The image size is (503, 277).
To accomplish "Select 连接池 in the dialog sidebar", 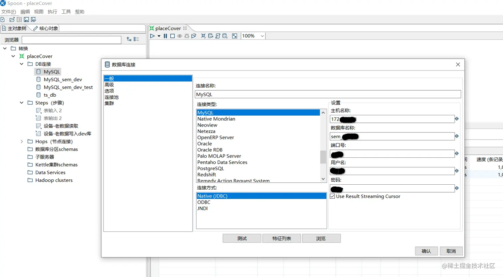I will 111,97.
